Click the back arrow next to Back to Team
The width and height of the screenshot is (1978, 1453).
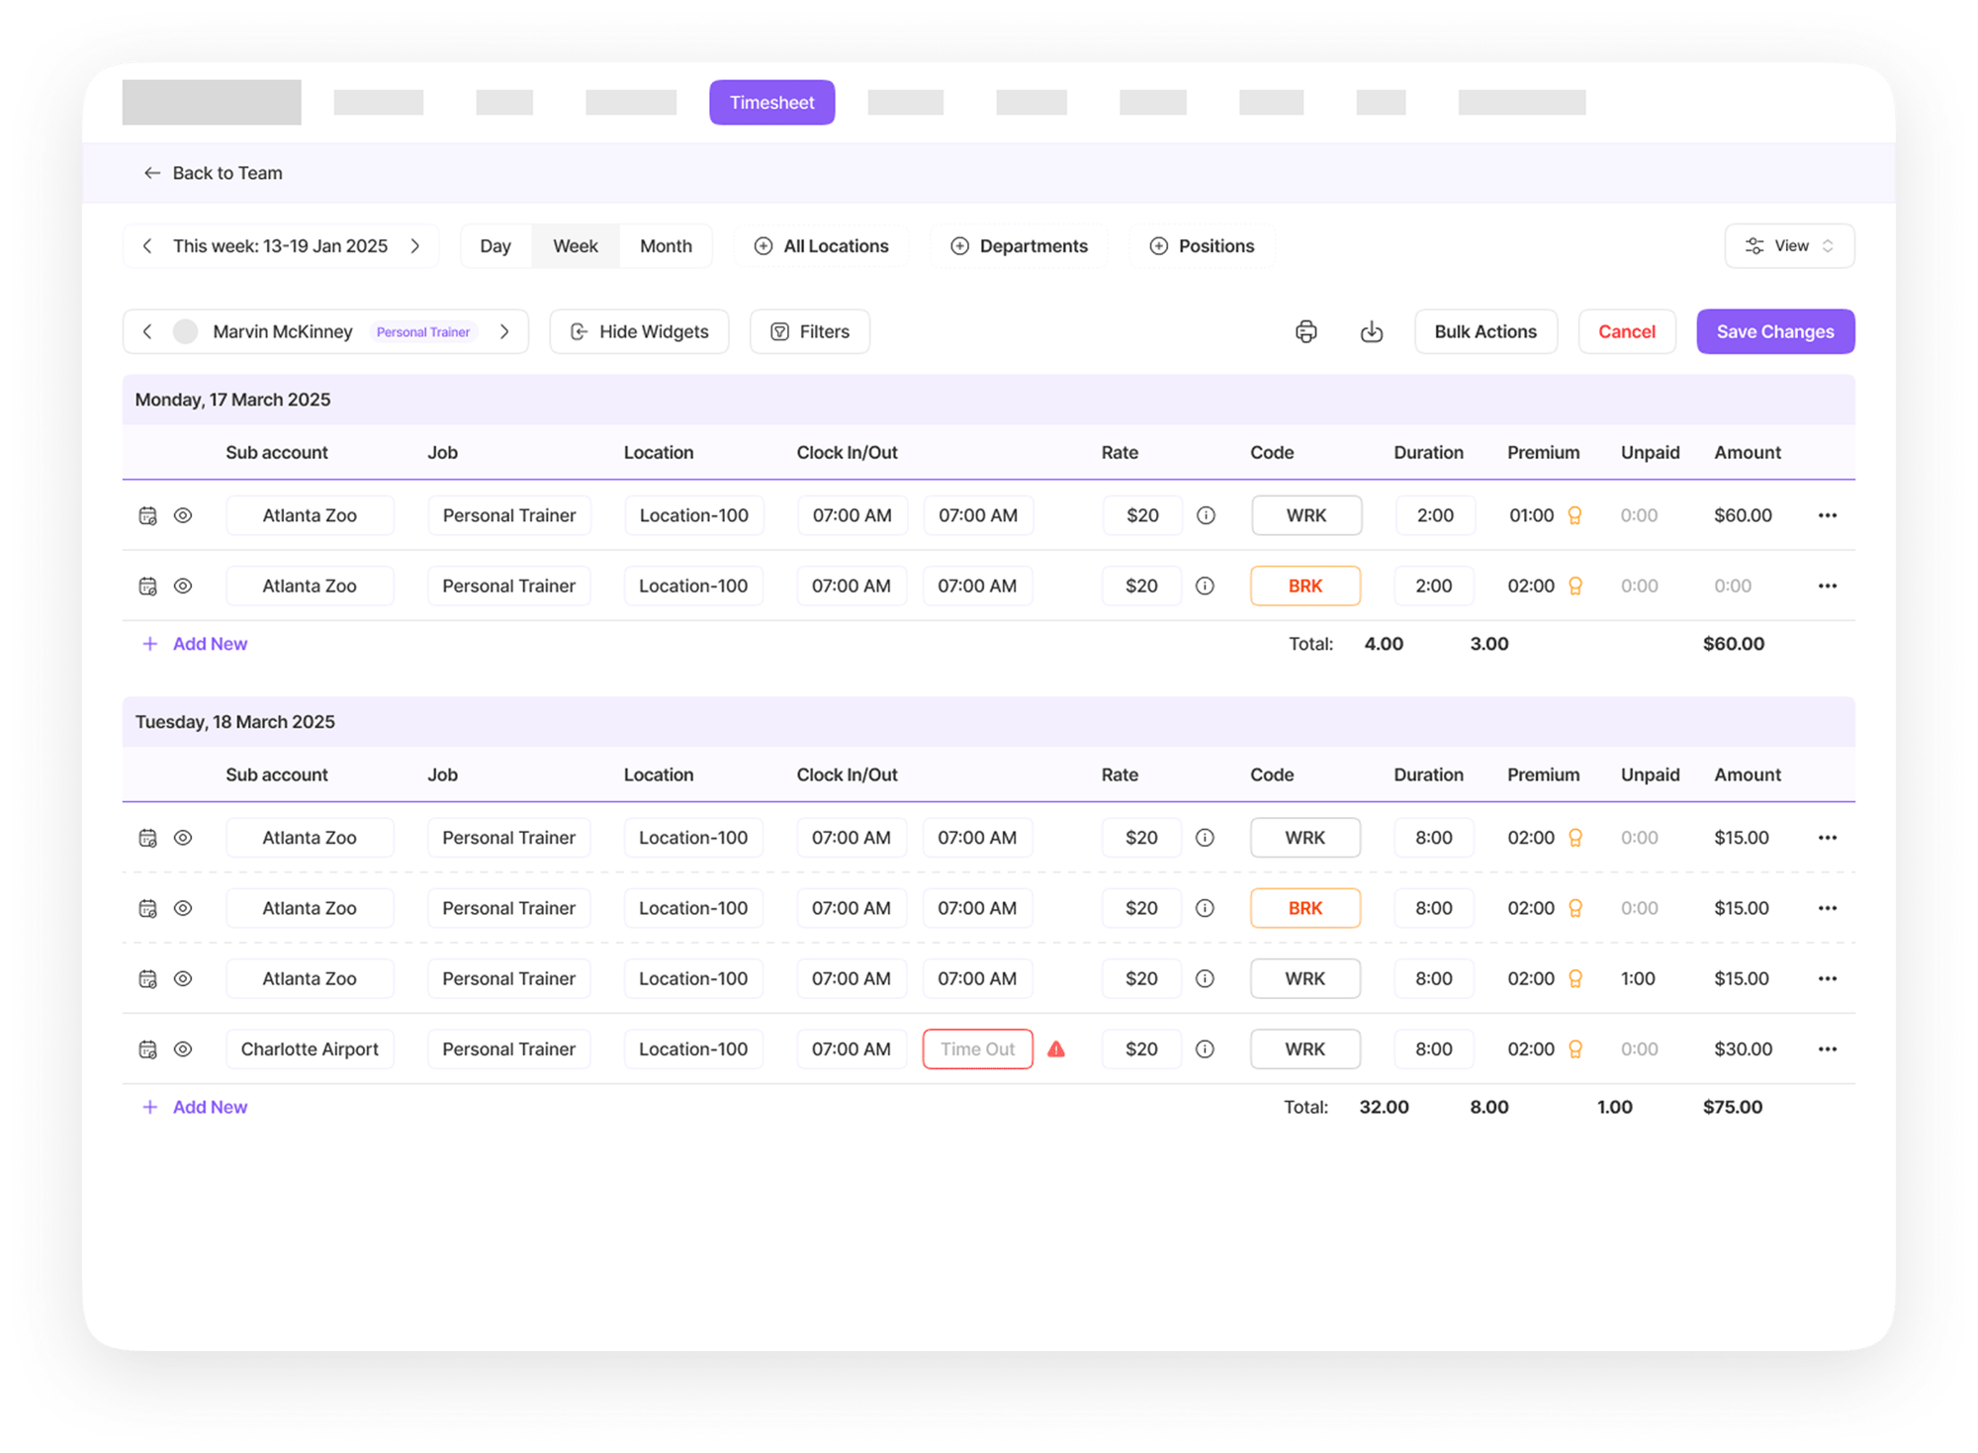(151, 173)
